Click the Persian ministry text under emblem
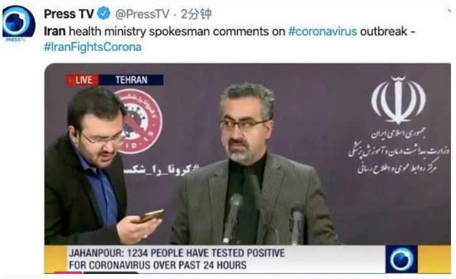 pos(399,151)
